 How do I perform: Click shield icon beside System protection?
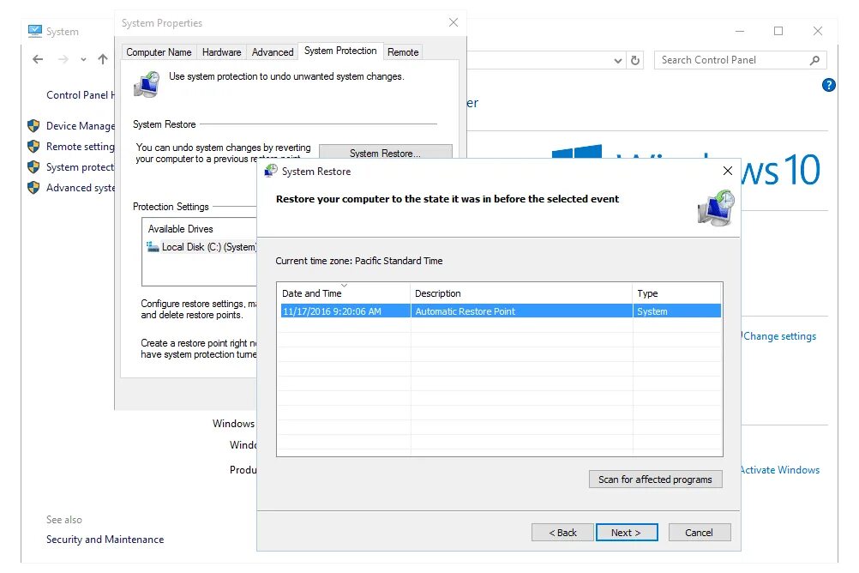point(33,166)
